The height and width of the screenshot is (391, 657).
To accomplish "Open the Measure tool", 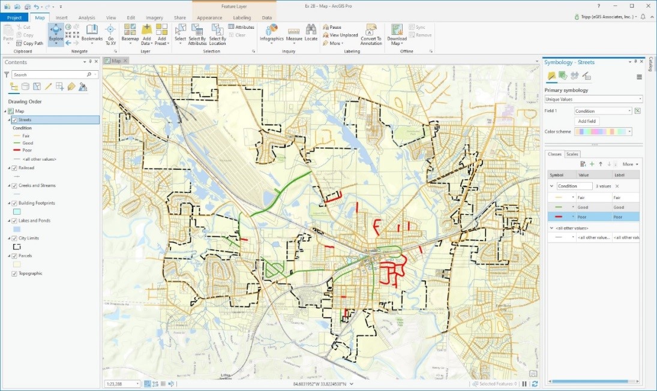I will pyautogui.click(x=294, y=34).
